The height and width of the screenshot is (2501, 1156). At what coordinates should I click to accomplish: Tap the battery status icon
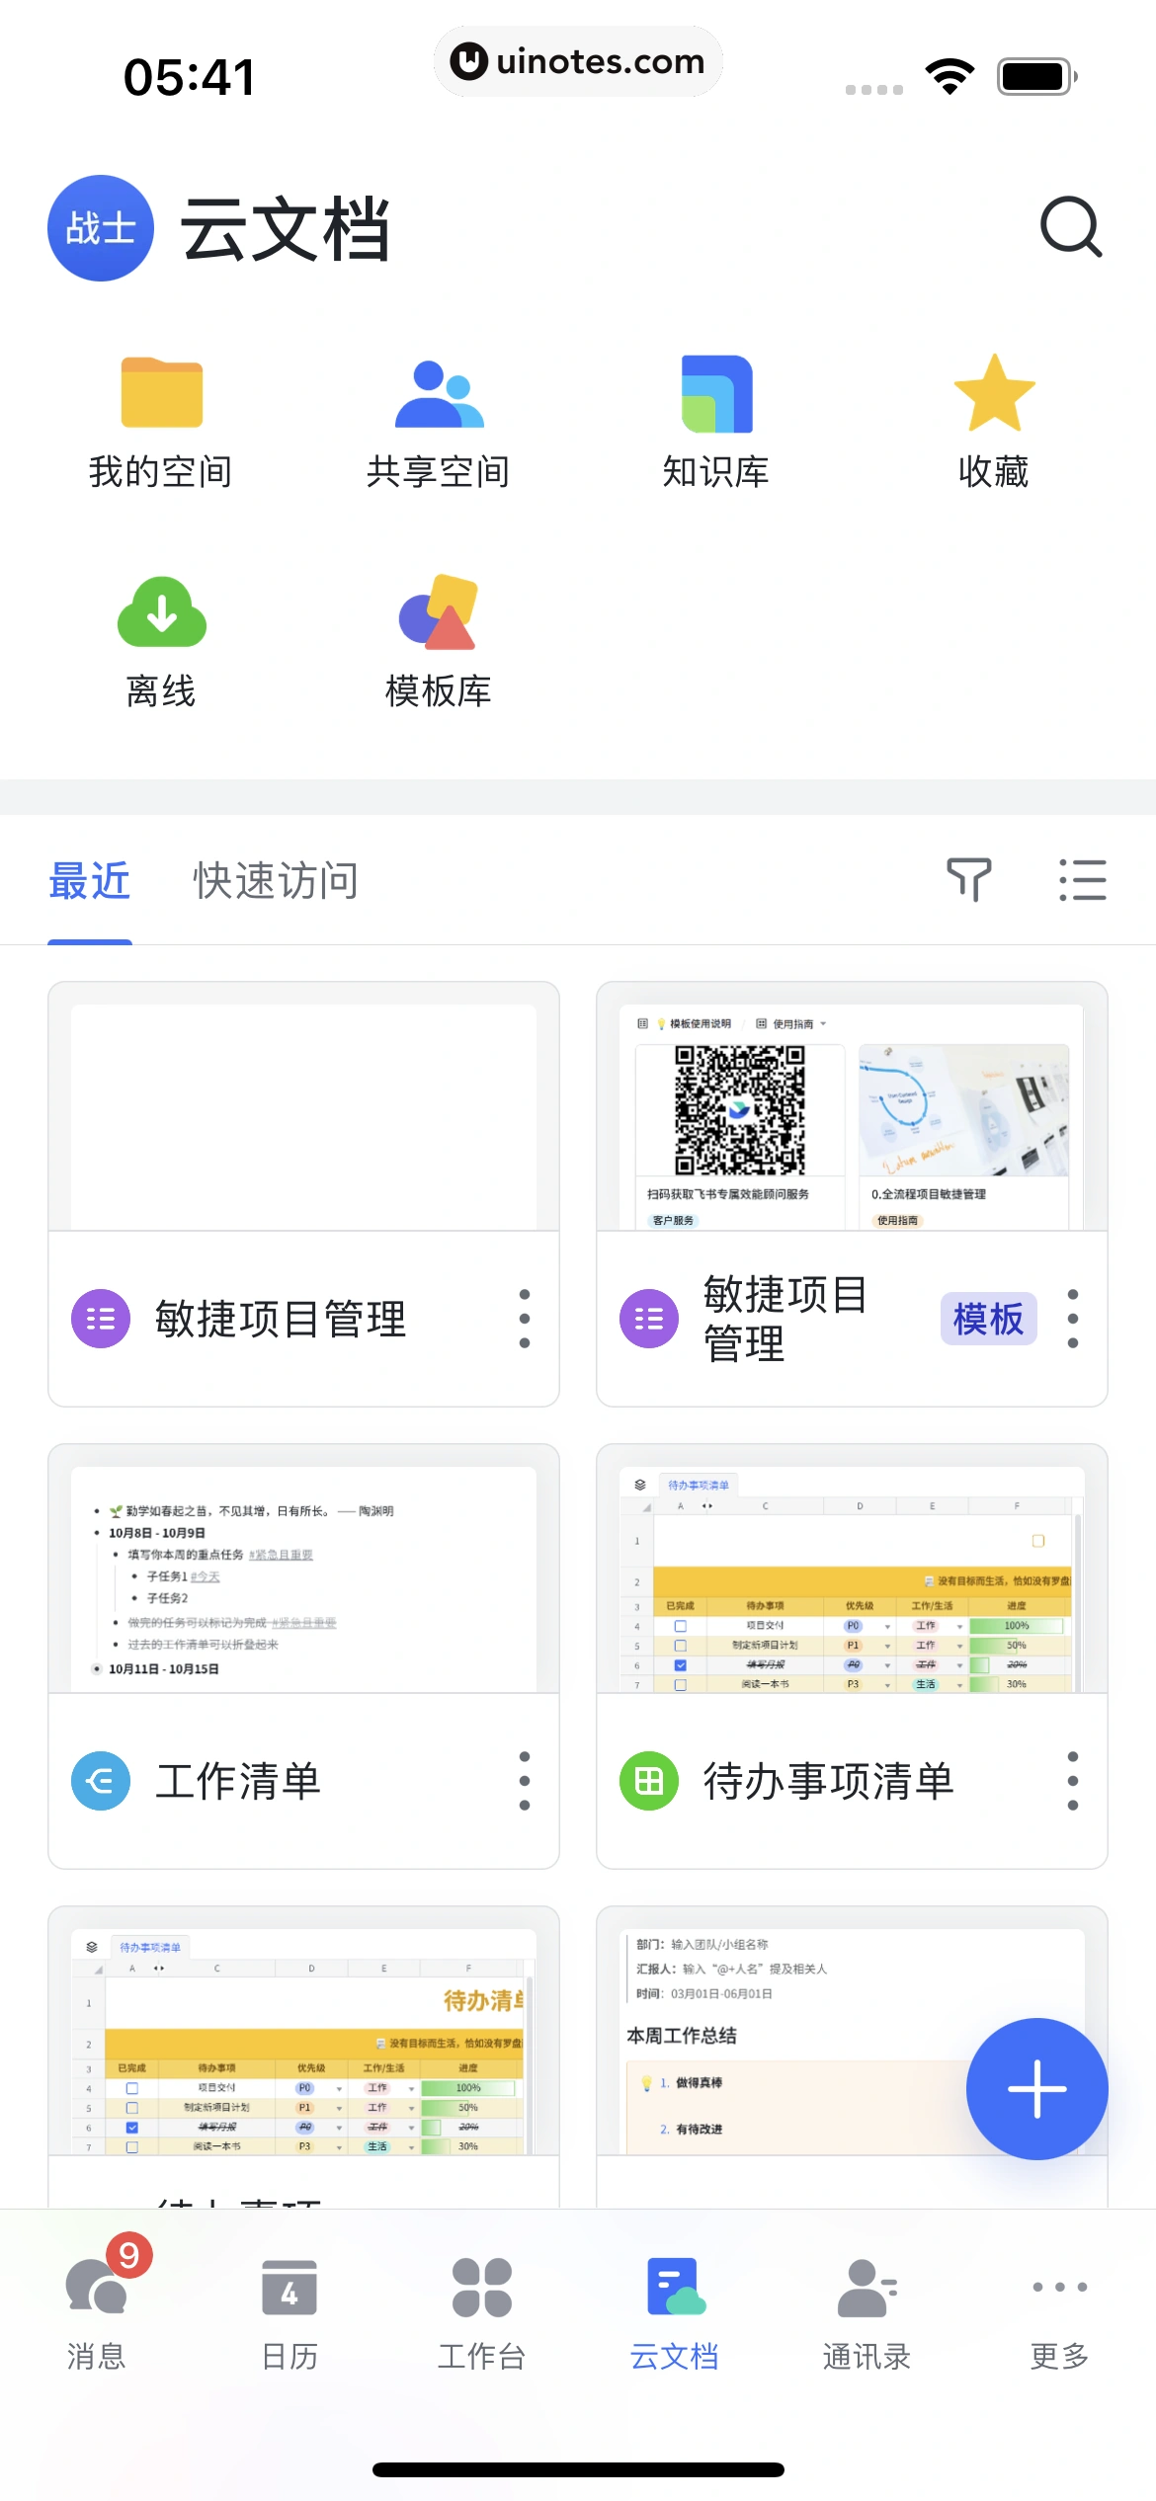point(1036,76)
